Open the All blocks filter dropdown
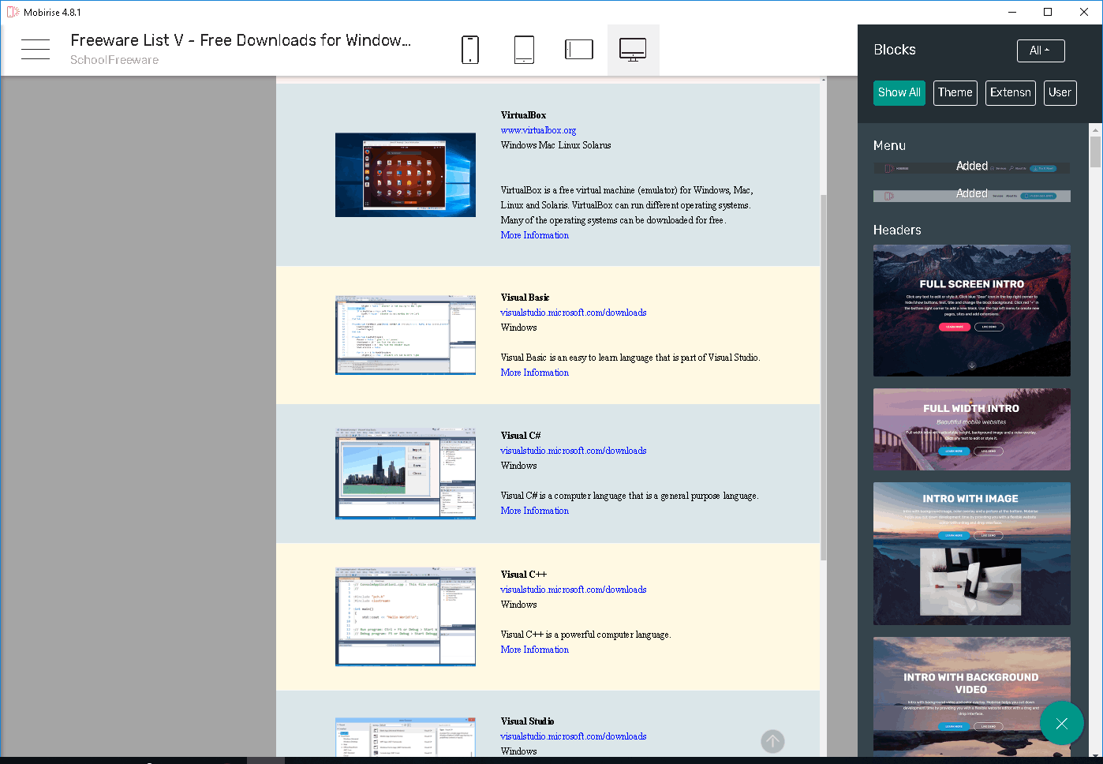The image size is (1103, 764). 1041,51
